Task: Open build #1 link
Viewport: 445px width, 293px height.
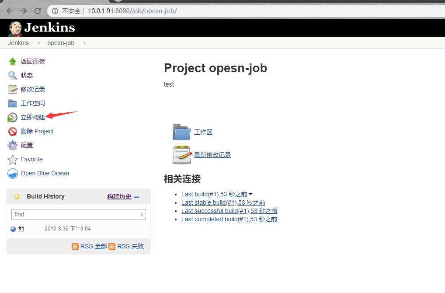Action: tap(21, 229)
